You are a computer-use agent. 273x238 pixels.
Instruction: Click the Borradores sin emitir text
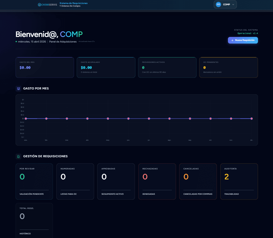pos(212,72)
